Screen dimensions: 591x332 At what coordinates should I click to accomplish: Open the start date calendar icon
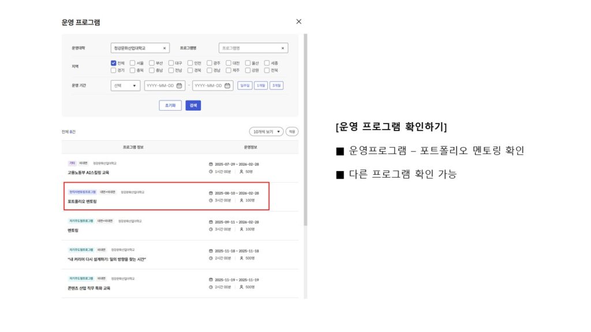pos(179,85)
